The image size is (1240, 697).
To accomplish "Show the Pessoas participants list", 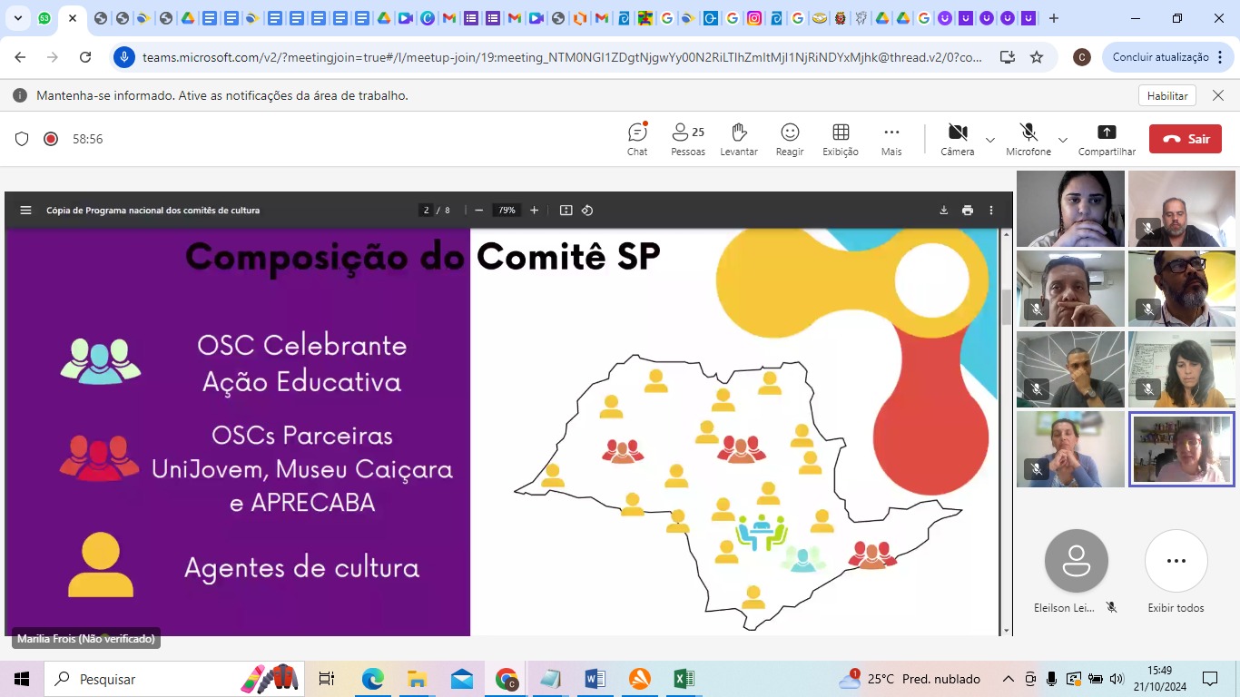I will coord(687,139).
